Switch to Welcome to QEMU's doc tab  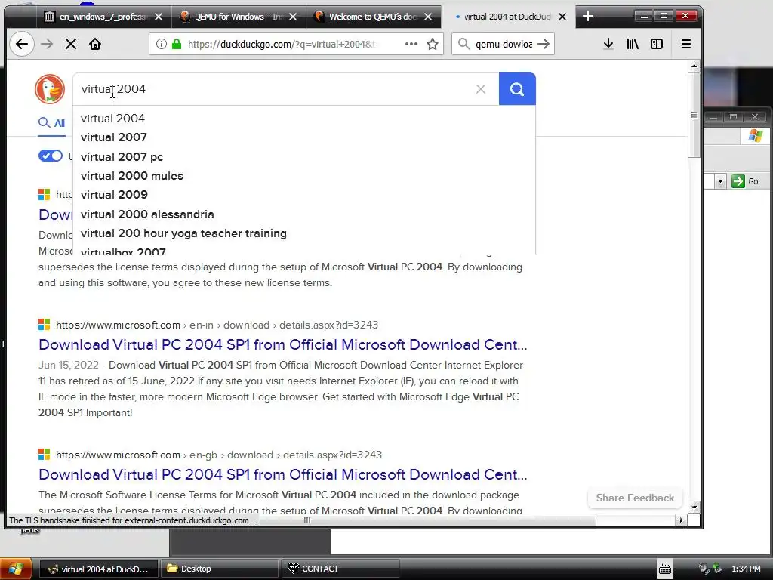[374, 17]
